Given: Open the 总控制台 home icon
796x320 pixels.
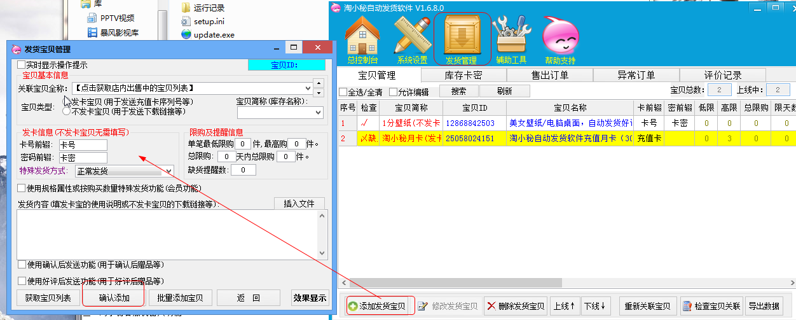Looking at the screenshot, I should [362, 40].
